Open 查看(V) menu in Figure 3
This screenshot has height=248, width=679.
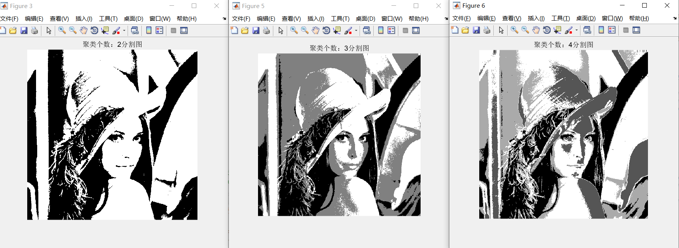[x=59, y=18]
